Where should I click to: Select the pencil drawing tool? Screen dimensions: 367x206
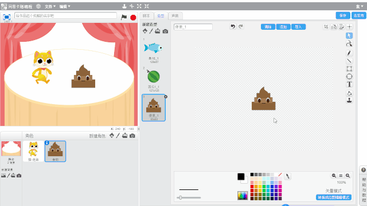(349, 53)
